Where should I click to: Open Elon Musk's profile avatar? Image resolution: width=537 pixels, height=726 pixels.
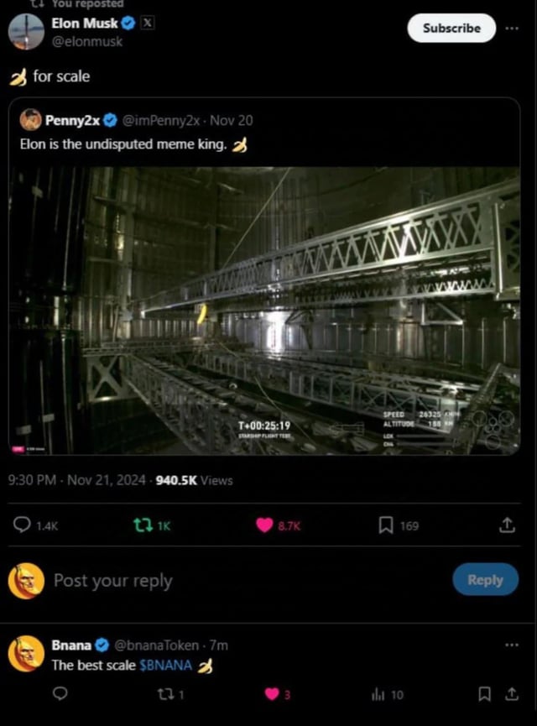coord(26,32)
